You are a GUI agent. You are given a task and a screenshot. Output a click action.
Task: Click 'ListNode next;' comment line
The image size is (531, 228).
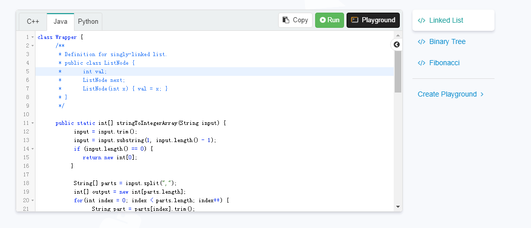(x=104, y=80)
